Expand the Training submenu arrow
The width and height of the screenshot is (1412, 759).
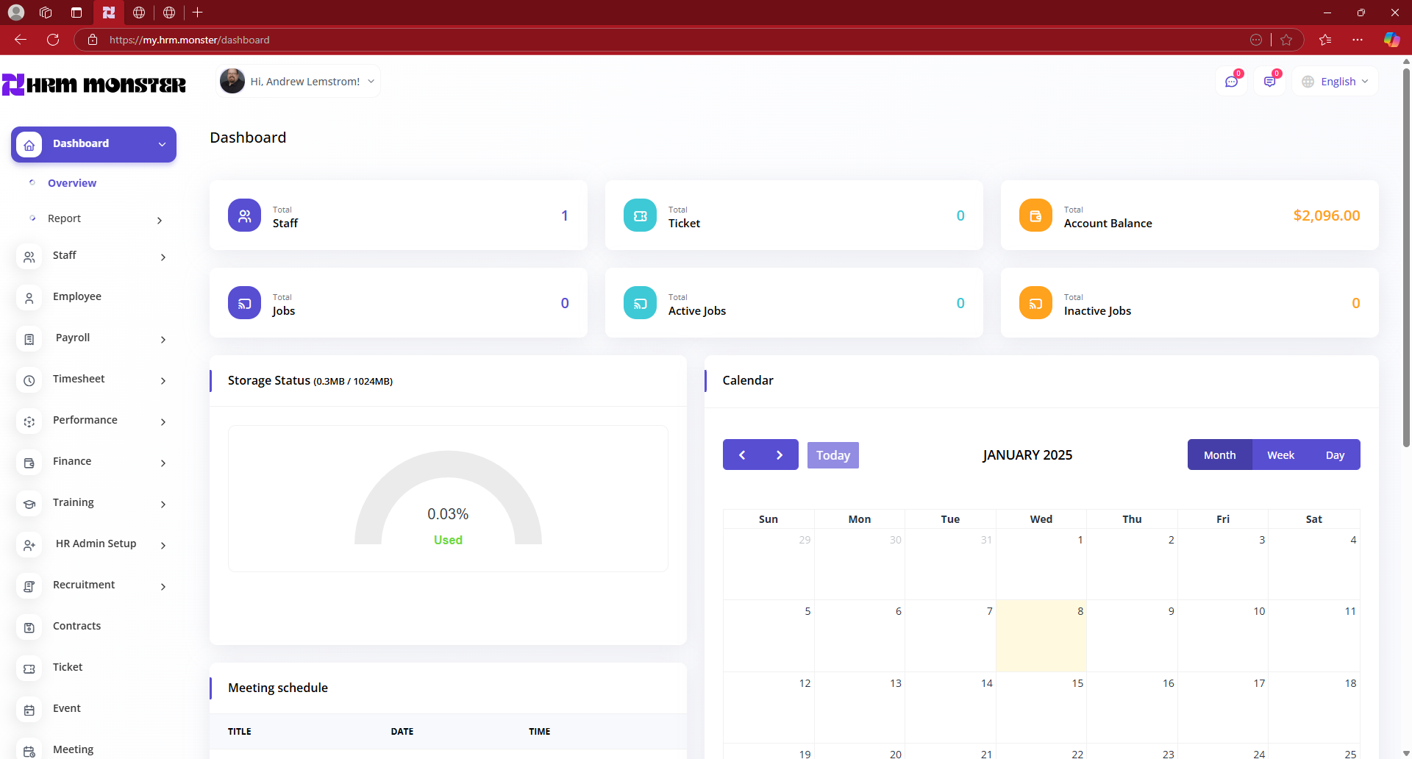tap(163, 504)
